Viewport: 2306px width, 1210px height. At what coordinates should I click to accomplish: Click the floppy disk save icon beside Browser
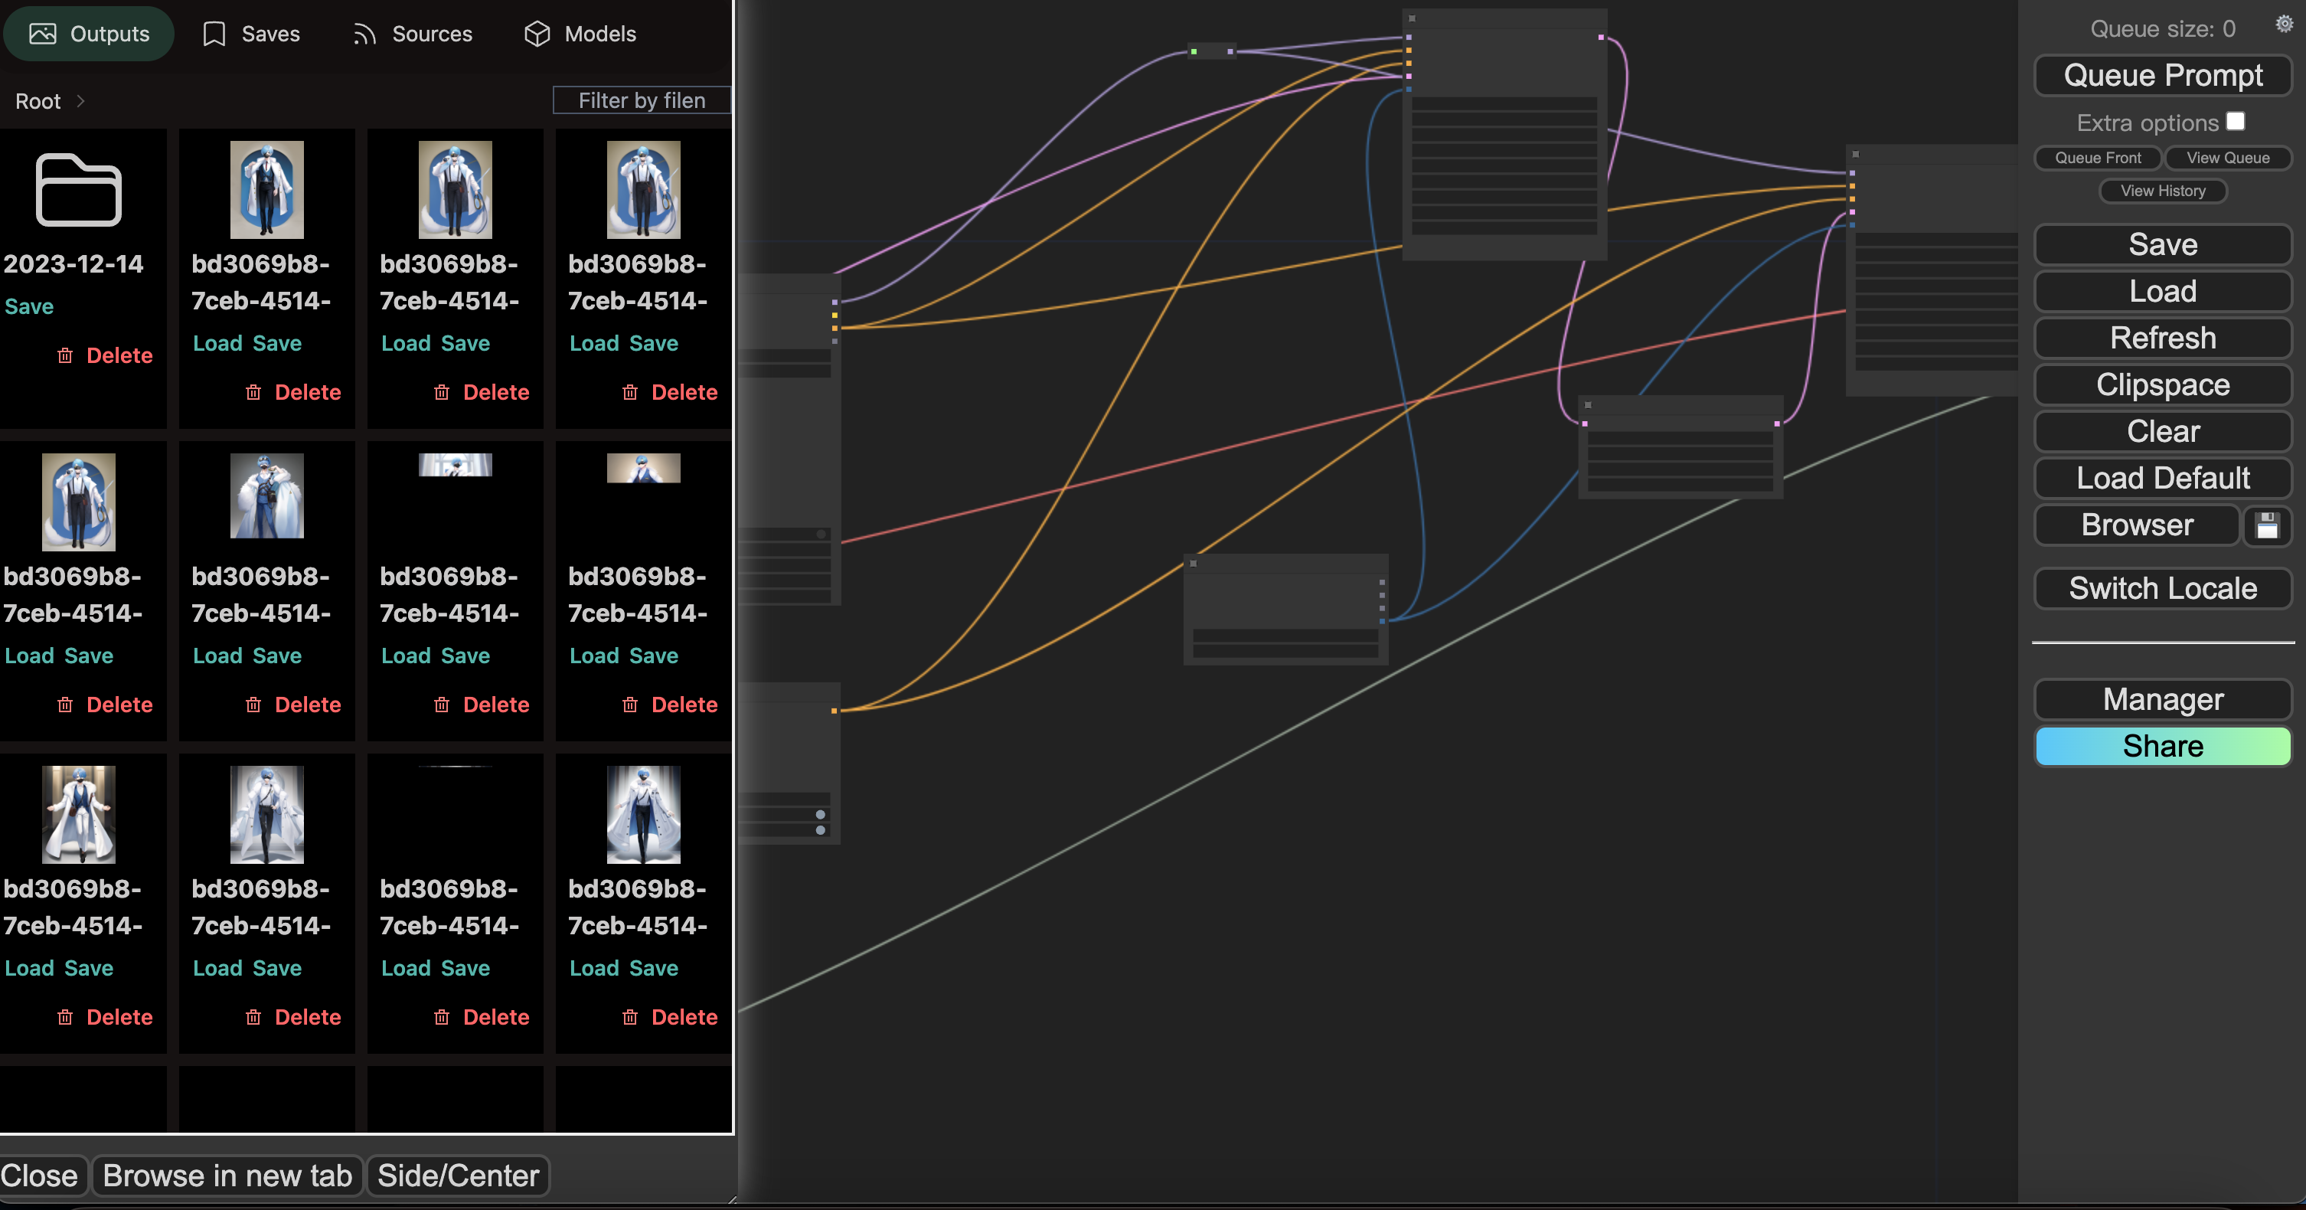pos(2267,525)
